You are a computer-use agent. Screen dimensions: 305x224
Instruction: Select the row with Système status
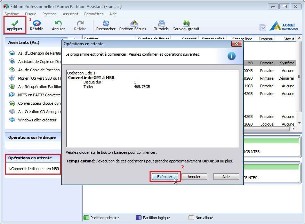pyautogui.click(x=270, y=63)
